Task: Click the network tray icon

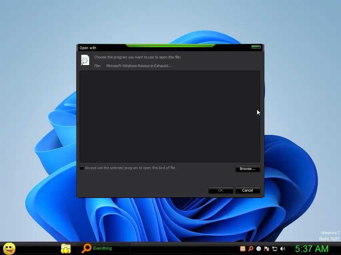Action: [275, 249]
